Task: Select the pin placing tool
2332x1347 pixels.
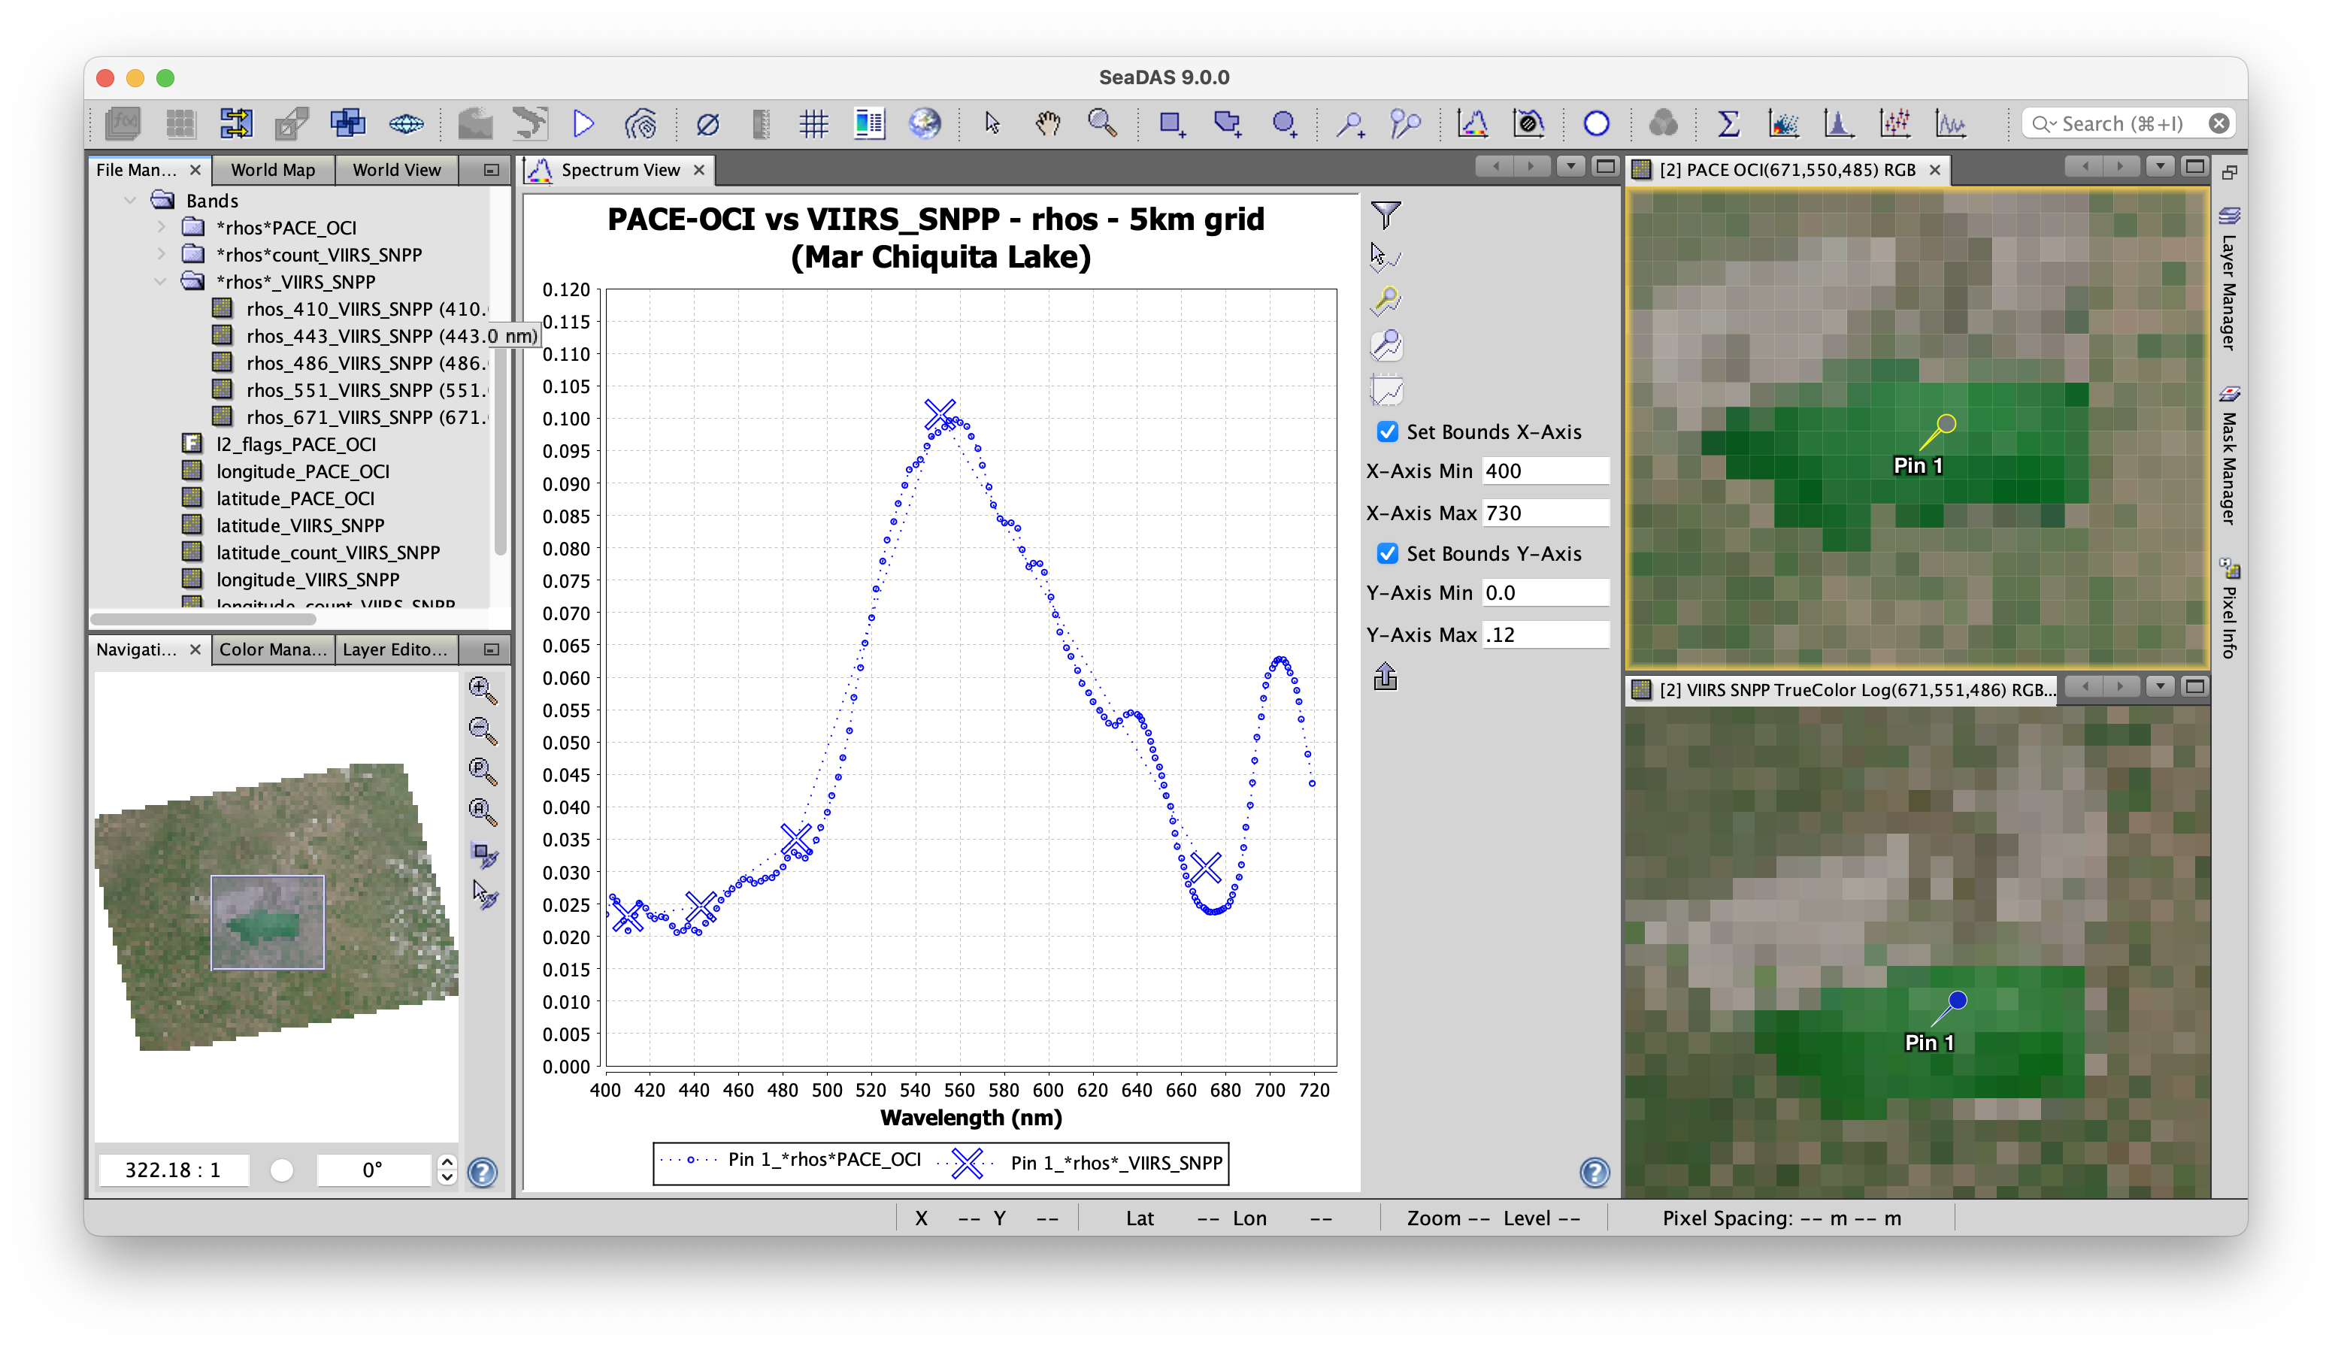Action: coord(1349,123)
